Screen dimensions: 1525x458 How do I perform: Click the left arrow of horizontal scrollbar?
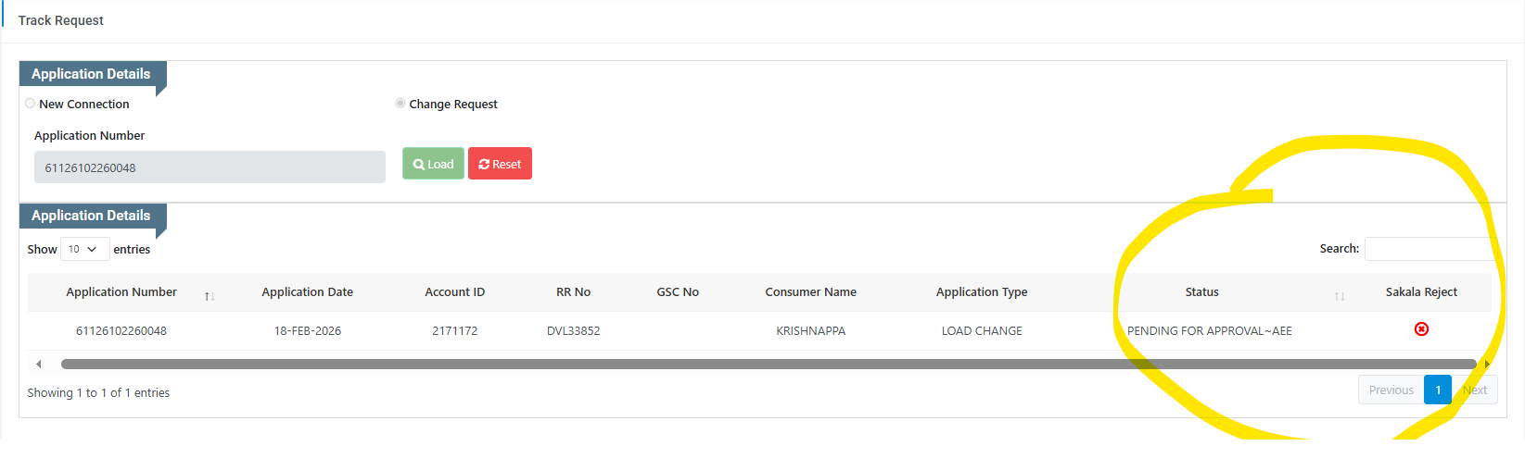[x=38, y=364]
